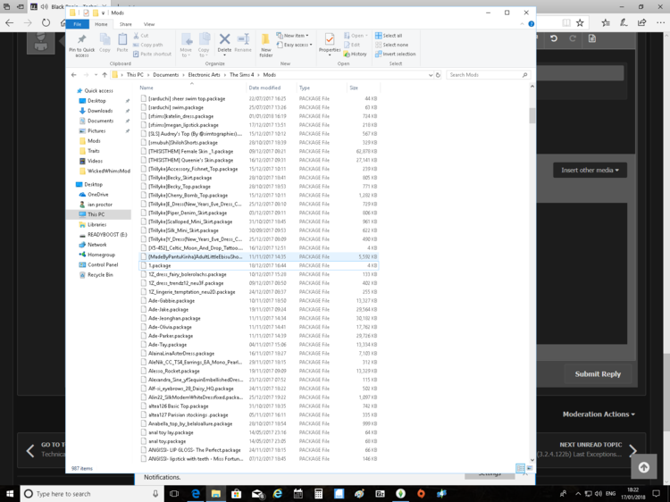670x502 pixels.
Task: Click Submit Reply in browser
Action: coord(598,374)
